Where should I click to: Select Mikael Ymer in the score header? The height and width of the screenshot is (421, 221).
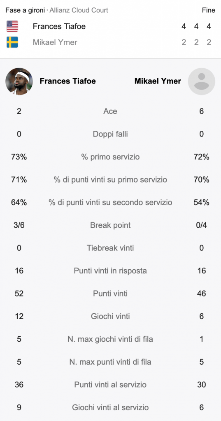55,42
